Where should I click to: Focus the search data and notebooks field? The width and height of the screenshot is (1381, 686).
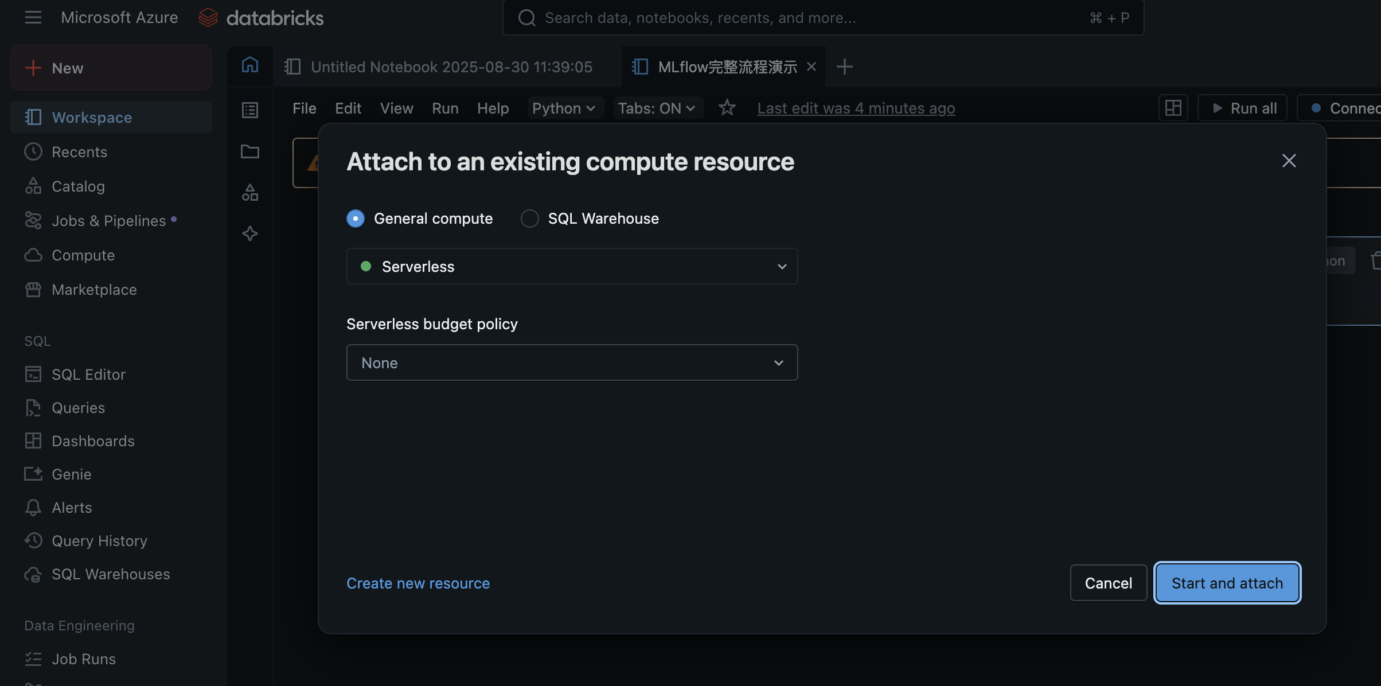[824, 18]
